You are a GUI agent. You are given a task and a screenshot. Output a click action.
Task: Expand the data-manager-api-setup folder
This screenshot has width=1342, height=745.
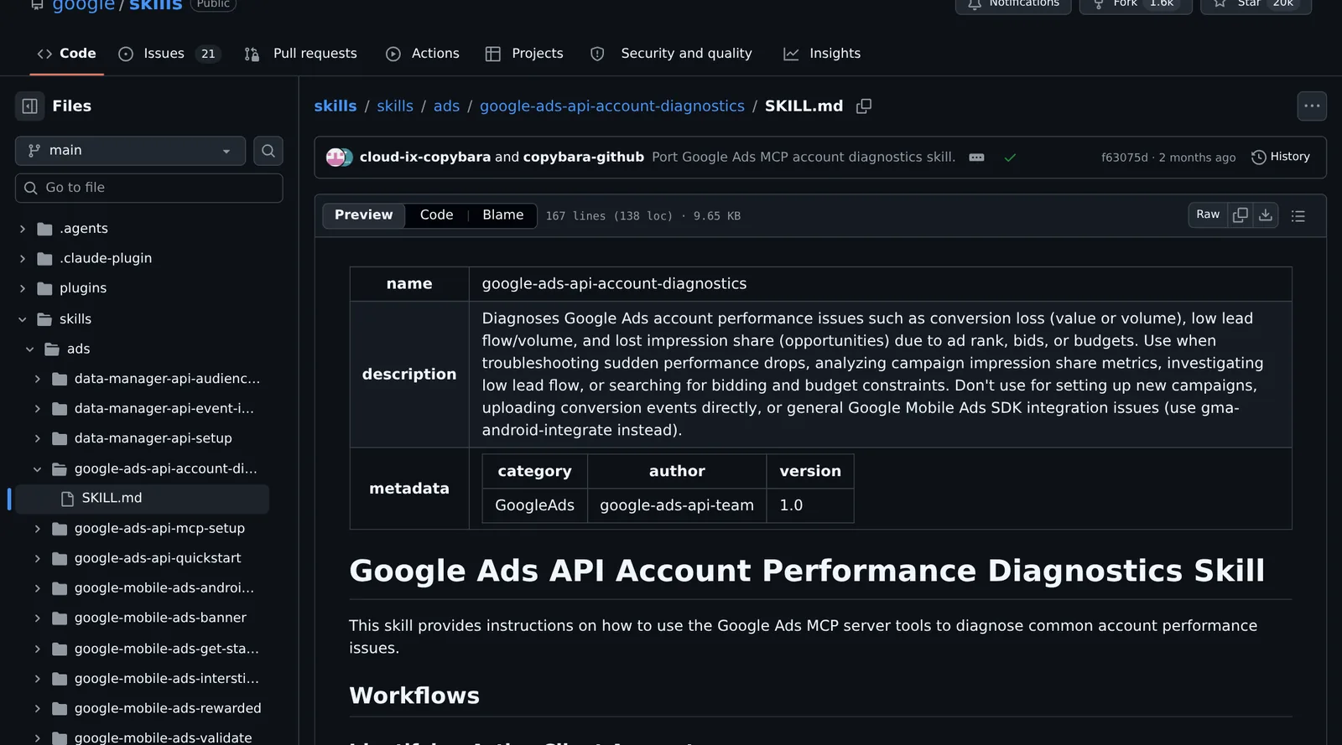point(37,438)
